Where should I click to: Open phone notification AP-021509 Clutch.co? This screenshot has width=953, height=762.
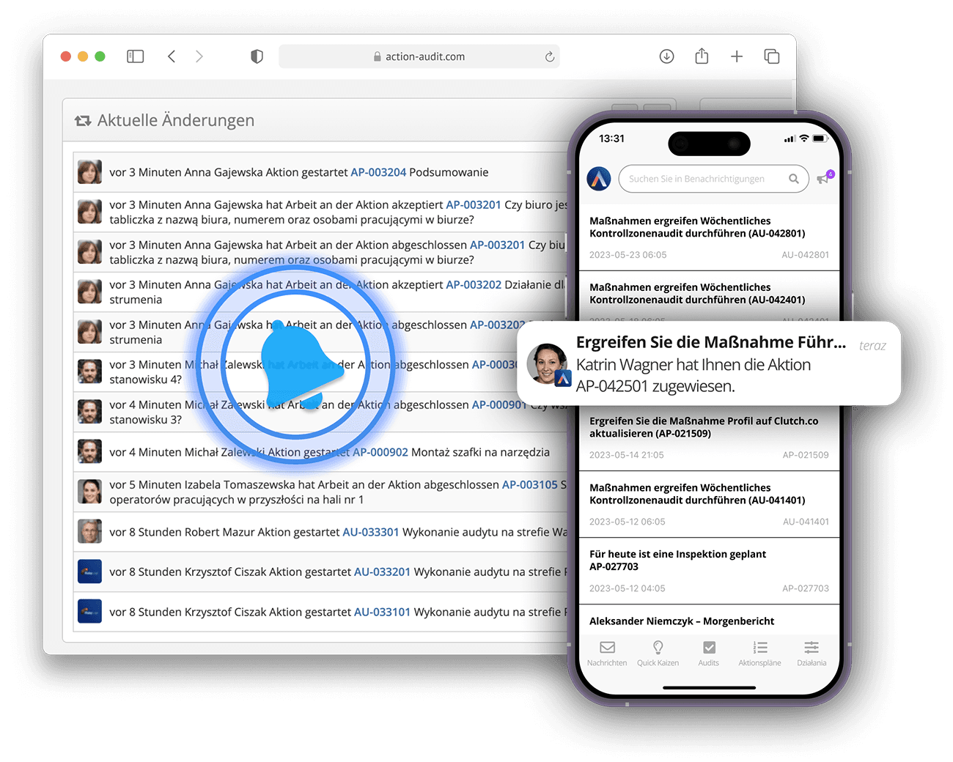[709, 437]
